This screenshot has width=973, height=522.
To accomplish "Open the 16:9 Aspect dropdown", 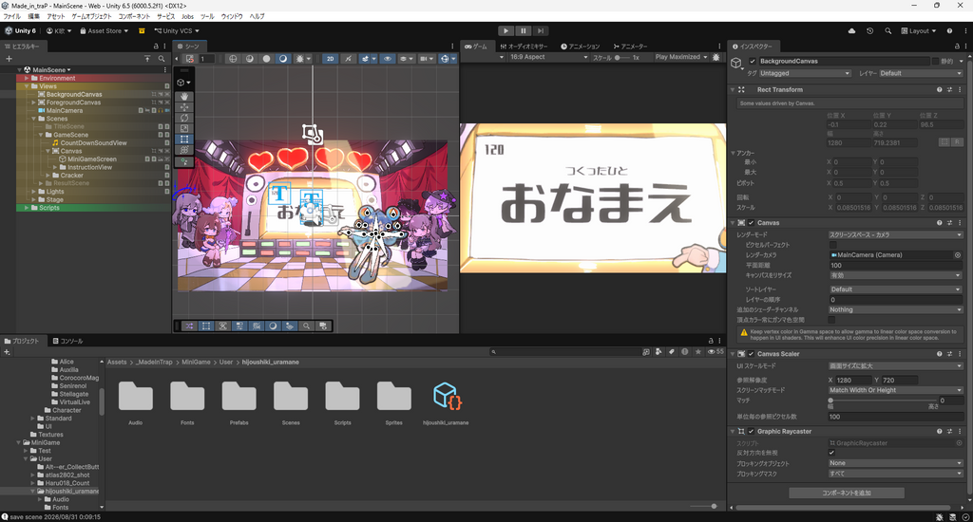I will point(548,57).
